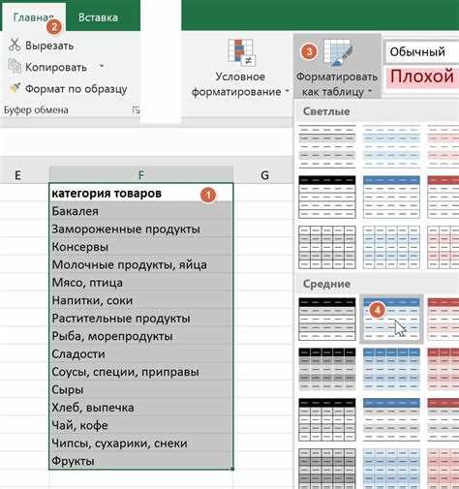Screen dimensions: 459x489
Task: Select the Обычный cell style
Action: pos(421,51)
